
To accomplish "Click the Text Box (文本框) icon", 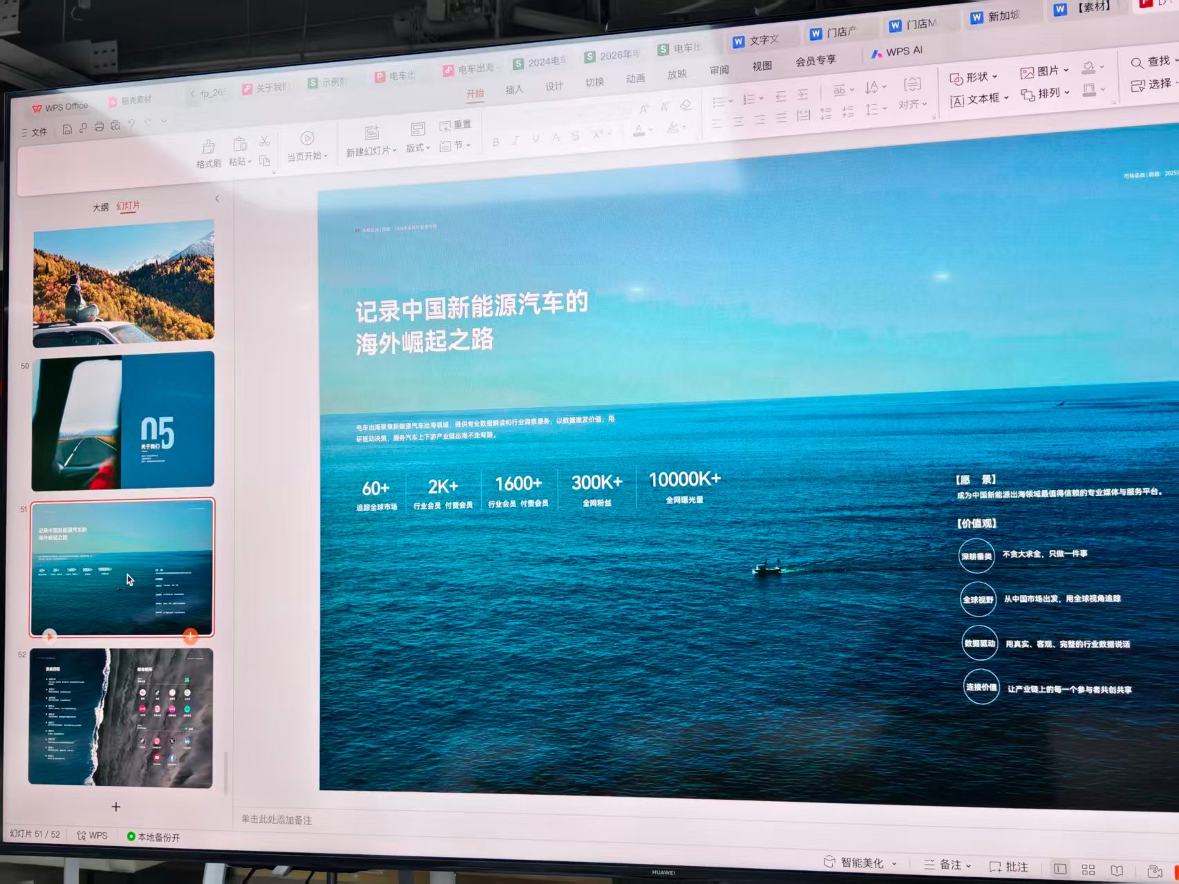I will tap(979, 100).
